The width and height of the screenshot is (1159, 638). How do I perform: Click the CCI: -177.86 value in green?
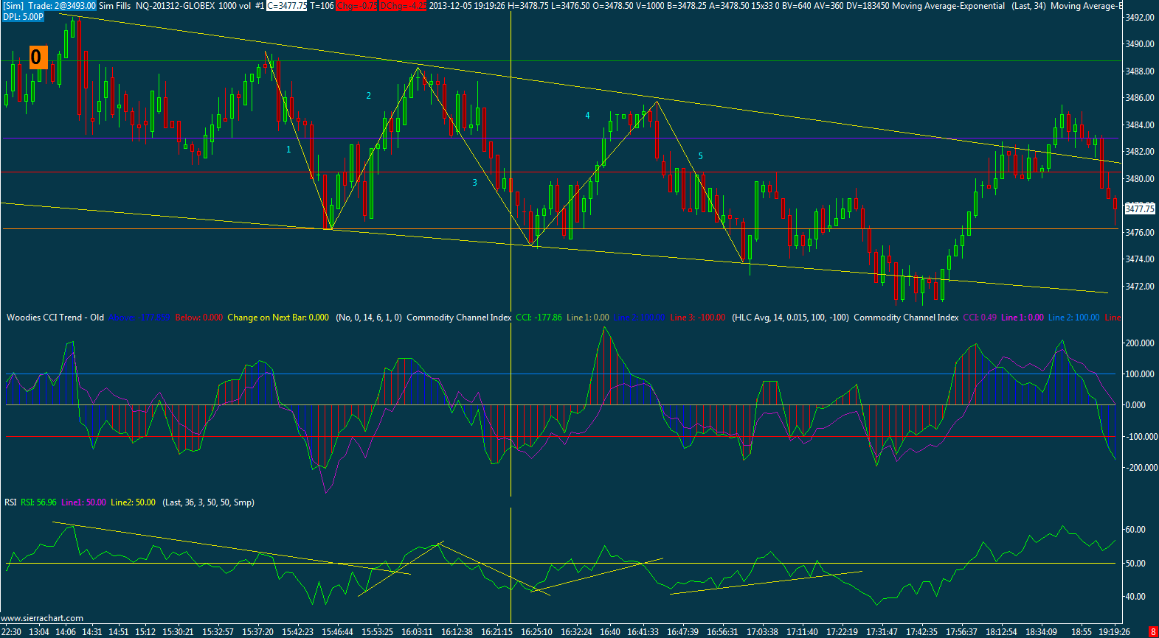click(x=539, y=318)
